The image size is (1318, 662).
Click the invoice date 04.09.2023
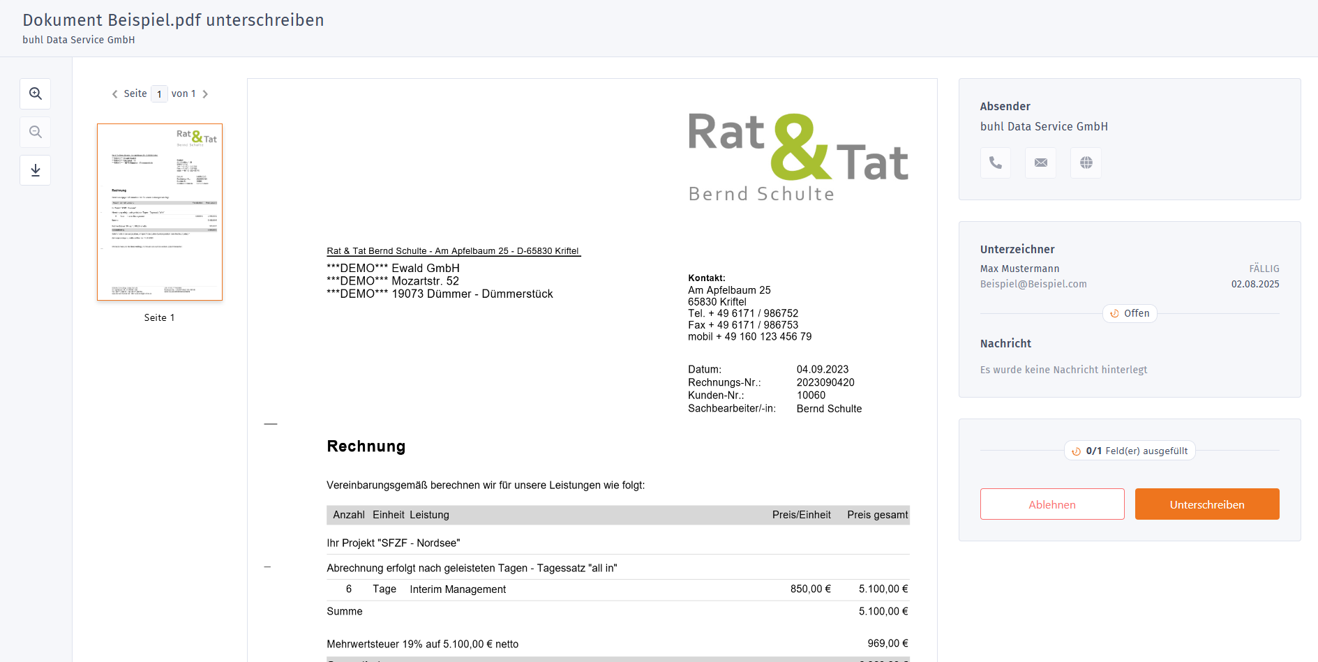823,370
